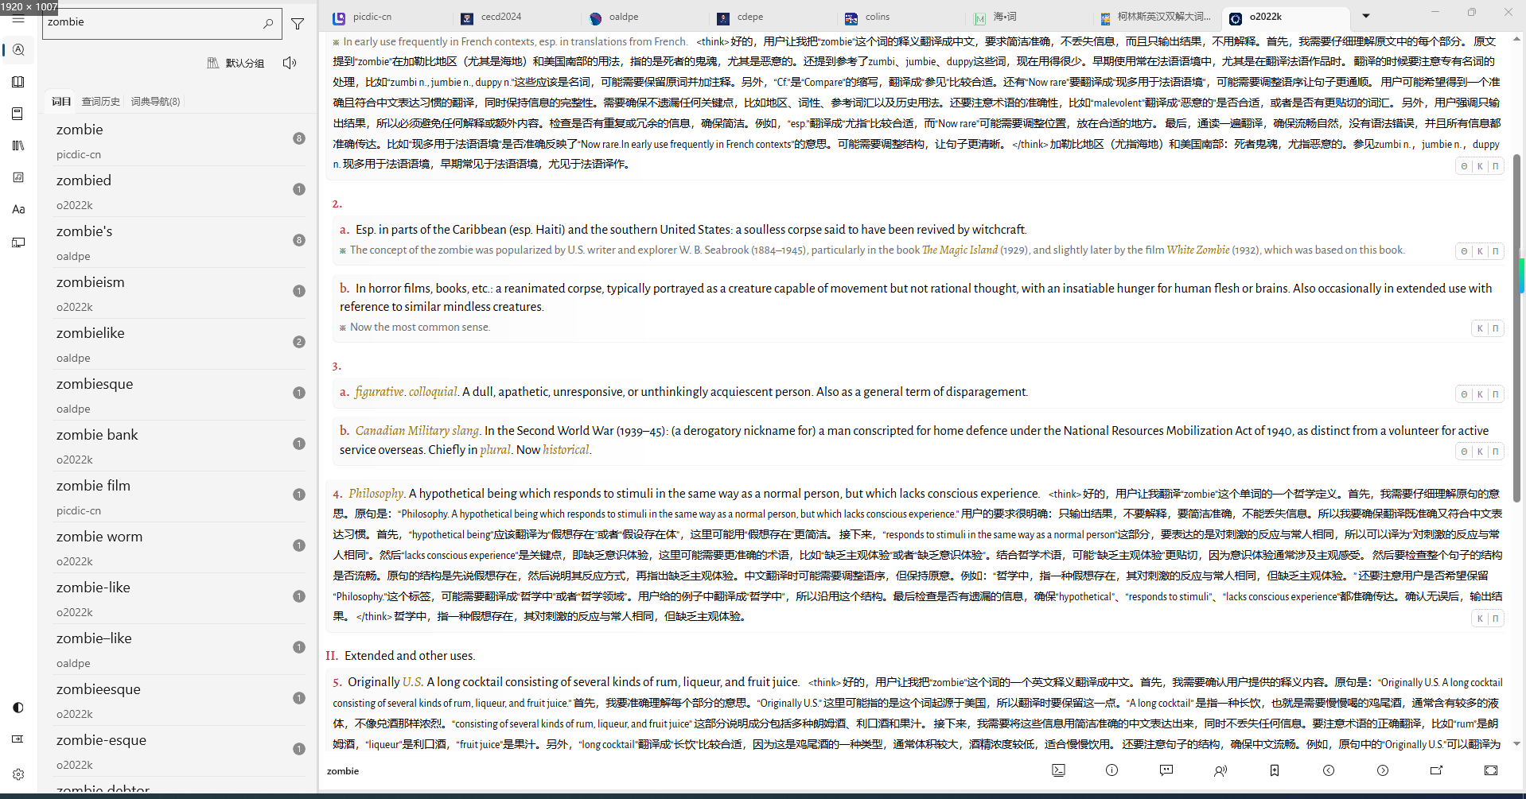
Task: Click the open in new window icon
Action: point(1437,770)
